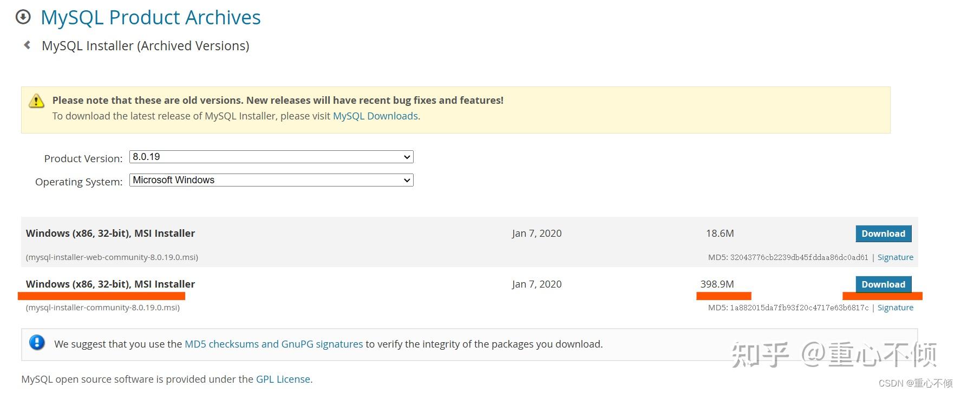
Task: Click the mysql-installer-community-8.0.19.0.msi filename
Action: coord(103,308)
